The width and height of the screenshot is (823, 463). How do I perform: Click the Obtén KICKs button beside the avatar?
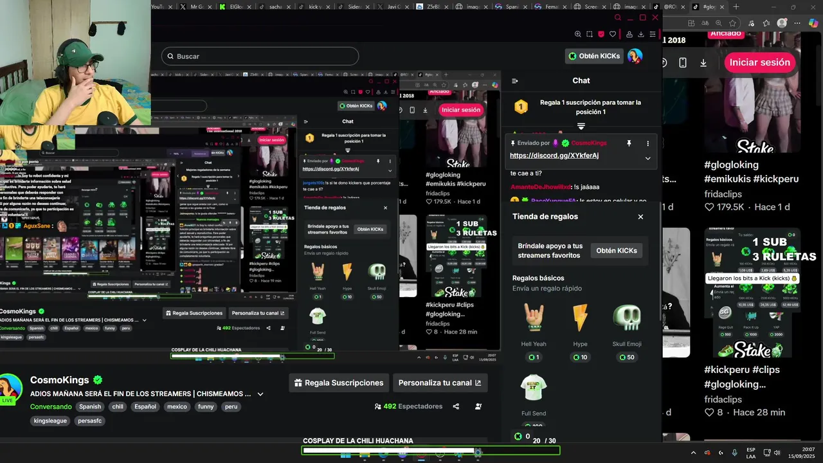595,56
